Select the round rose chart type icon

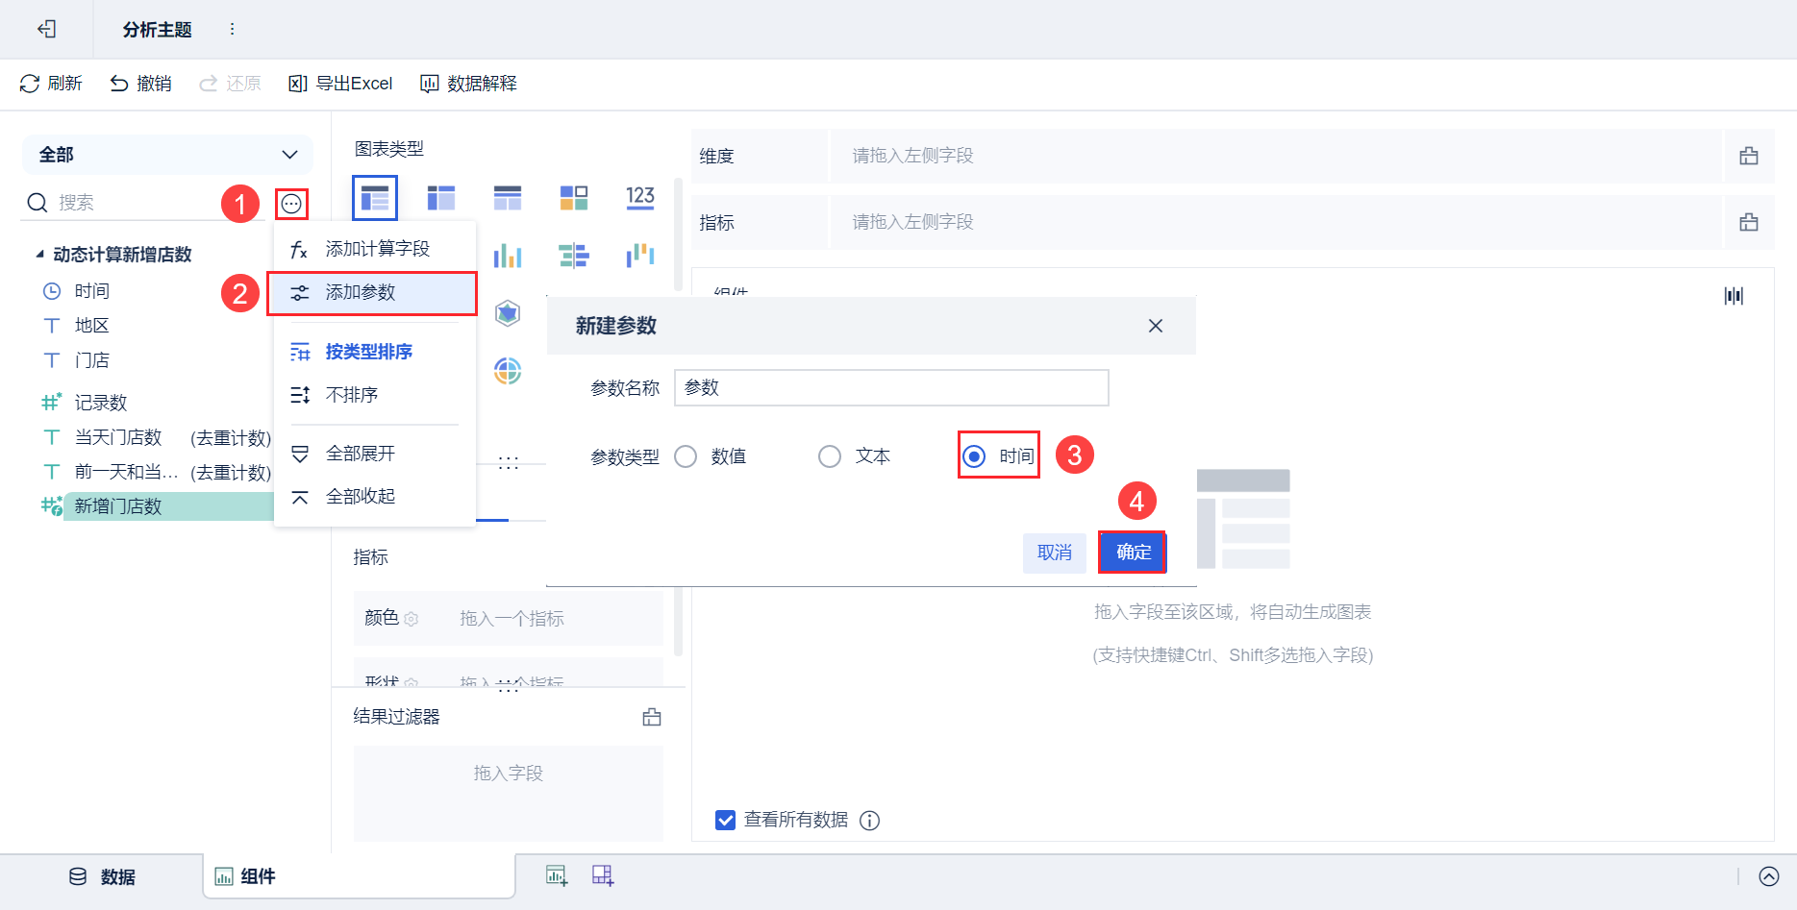[x=508, y=371]
